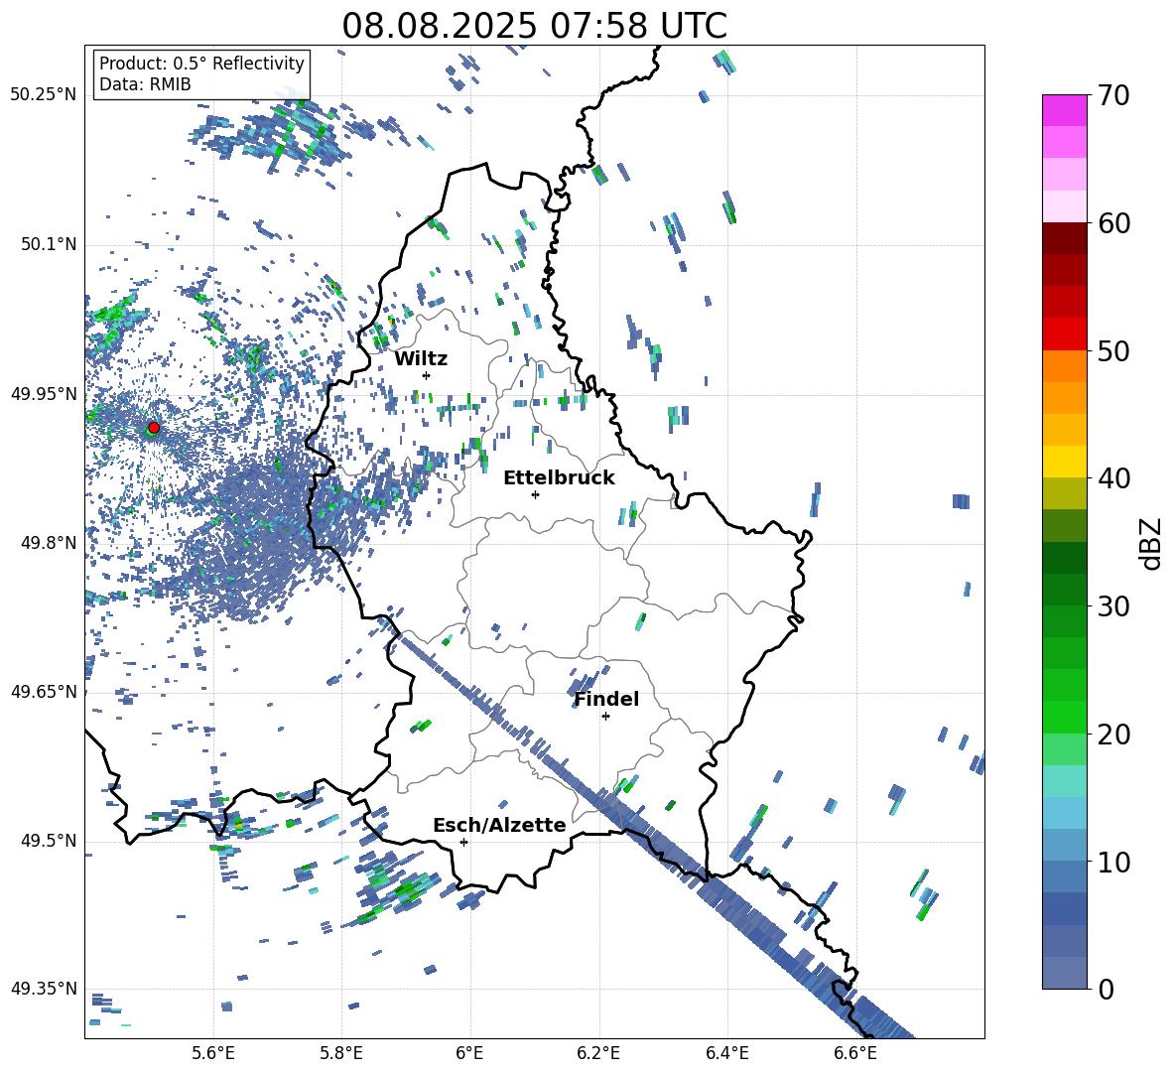
Task: Click the 5.6°E longitude label
Action: tap(213, 1053)
